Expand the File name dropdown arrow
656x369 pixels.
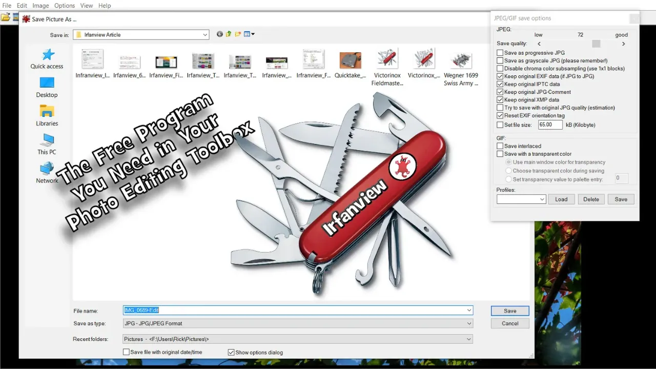click(x=469, y=311)
